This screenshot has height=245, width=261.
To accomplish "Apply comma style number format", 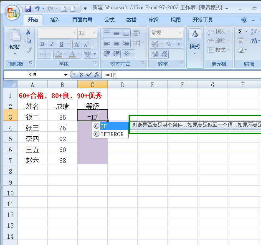I will pos(178,44).
